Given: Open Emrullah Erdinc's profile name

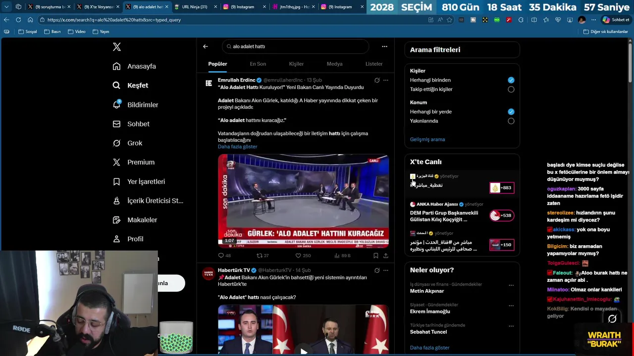Looking at the screenshot, I should pos(236,80).
